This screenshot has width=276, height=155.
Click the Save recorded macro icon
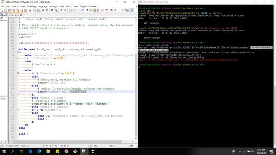coord(127,10)
